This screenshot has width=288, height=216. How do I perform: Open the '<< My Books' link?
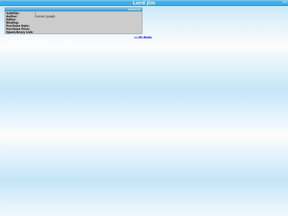(x=143, y=37)
